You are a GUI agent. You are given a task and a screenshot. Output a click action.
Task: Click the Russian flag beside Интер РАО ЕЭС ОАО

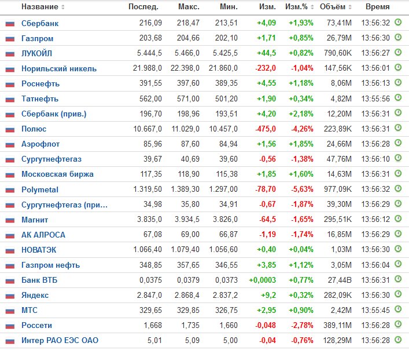click(10, 341)
